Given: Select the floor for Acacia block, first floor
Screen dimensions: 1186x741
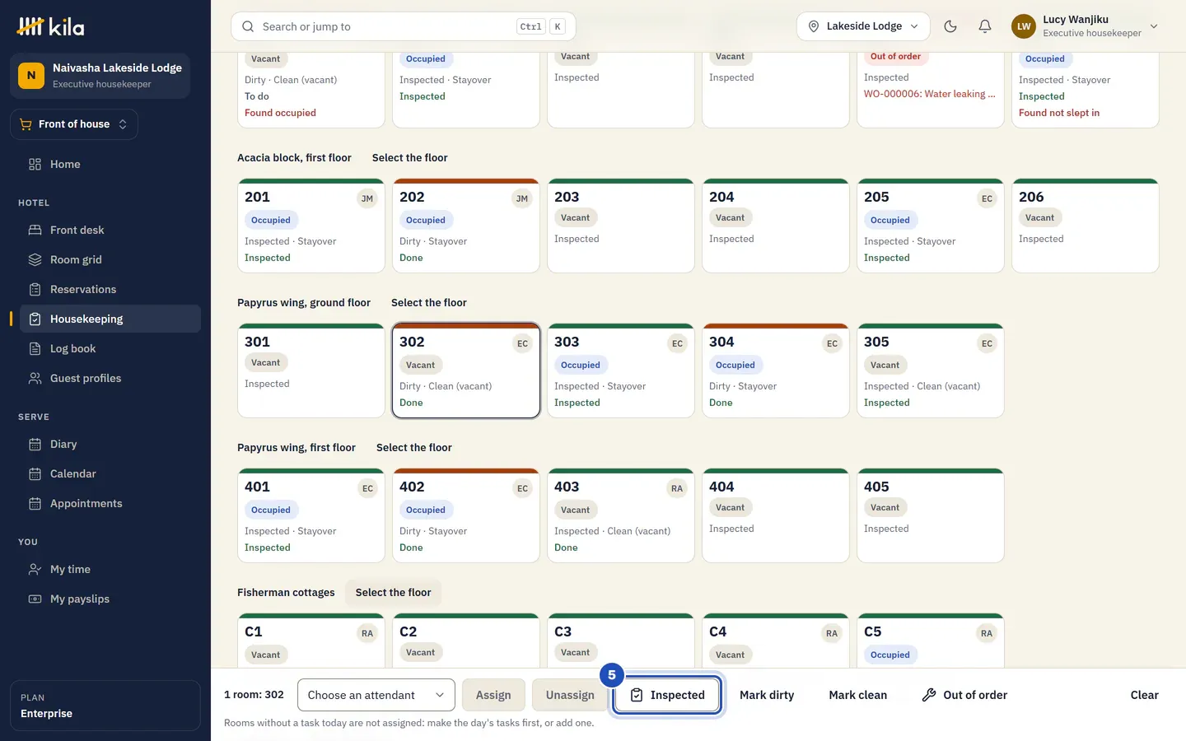Looking at the screenshot, I should [x=410, y=157].
